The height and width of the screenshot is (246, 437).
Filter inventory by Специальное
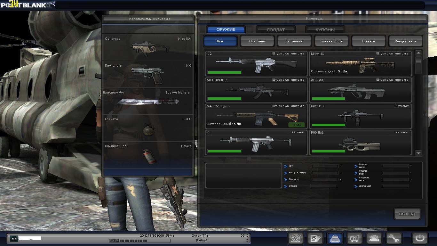(406, 41)
